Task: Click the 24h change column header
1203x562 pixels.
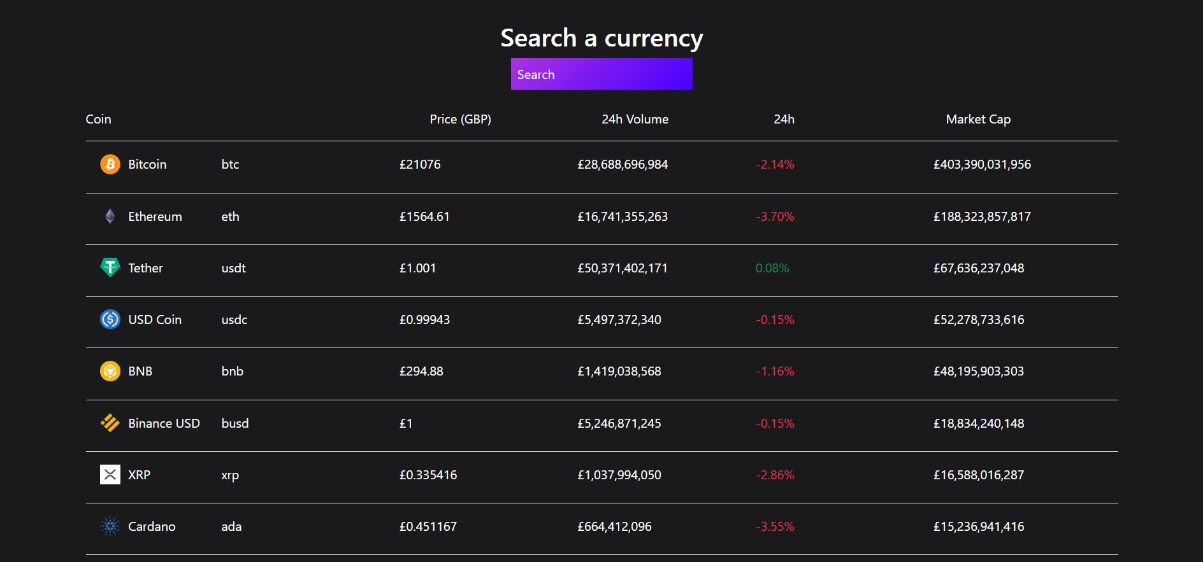Action: tap(784, 119)
